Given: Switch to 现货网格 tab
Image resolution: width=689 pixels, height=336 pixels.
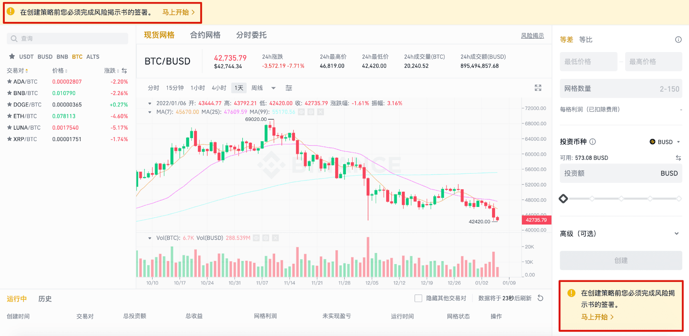Looking at the screenshot, I should click(x=159, y=35).
